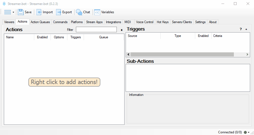Screen dimensions: 254x135
Task: Open the Variables toolbar icon
Action: click(x=97, y=12)
